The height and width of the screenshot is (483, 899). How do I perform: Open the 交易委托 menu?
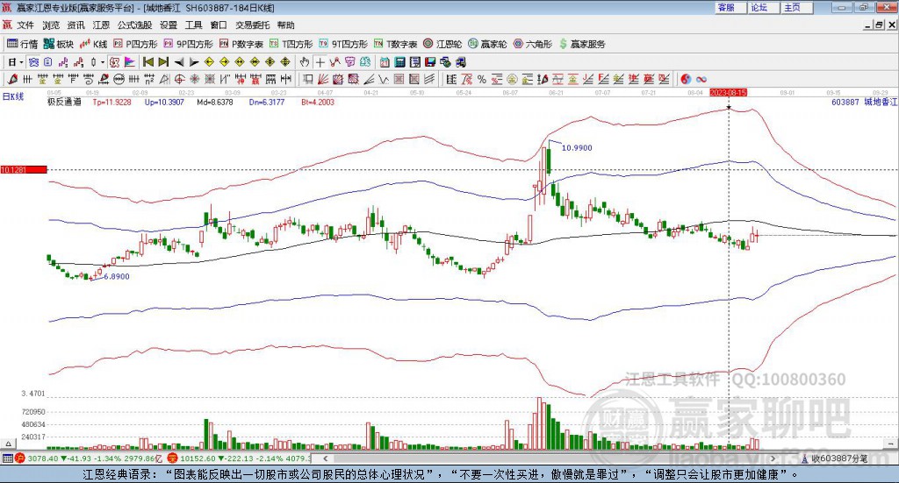tap(252, 25)
